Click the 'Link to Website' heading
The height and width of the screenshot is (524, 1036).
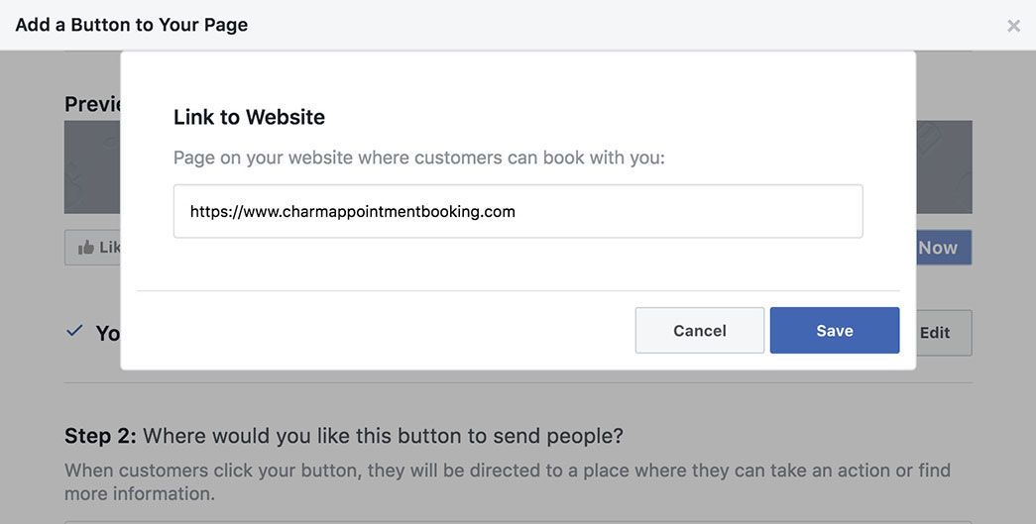click(249, 117)
